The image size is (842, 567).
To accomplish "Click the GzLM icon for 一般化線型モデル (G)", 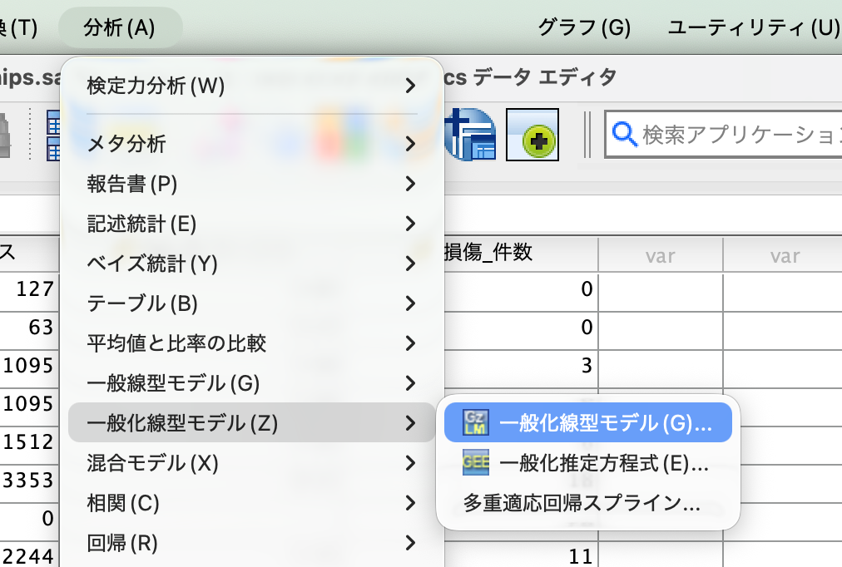I will click(x=476, y=422).
